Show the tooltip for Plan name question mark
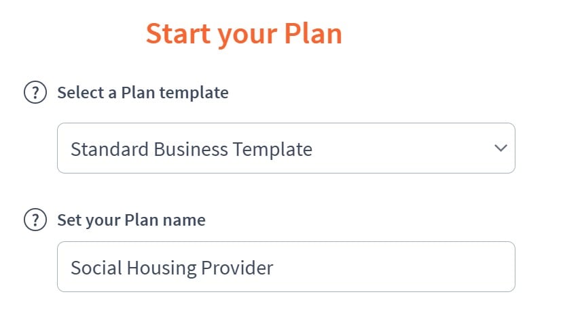563x326 pixels. point(35,220)
